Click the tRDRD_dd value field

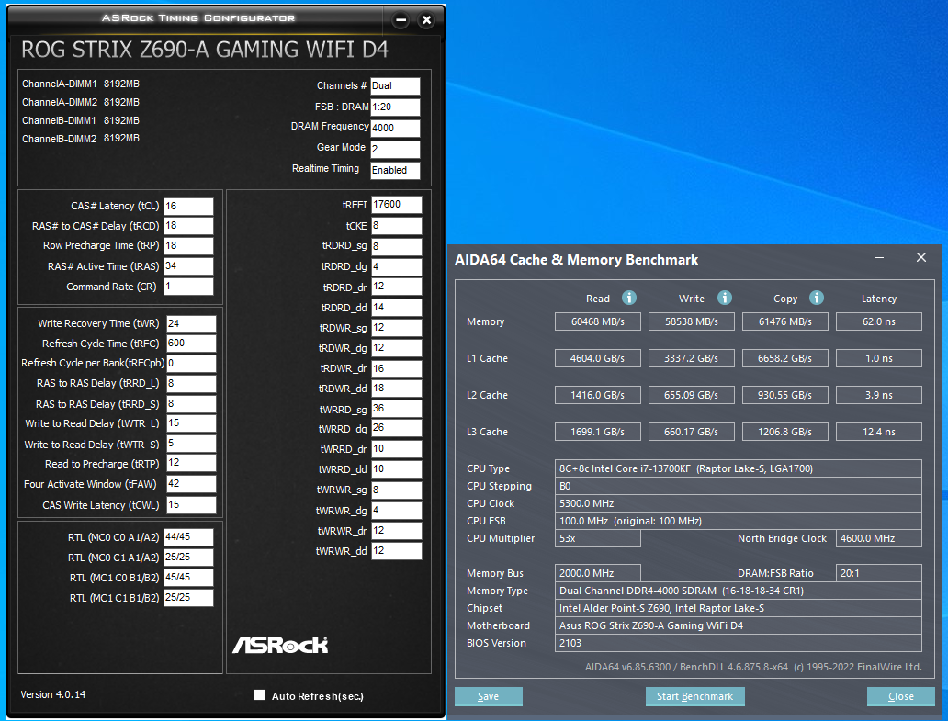[x=396, y=308]
